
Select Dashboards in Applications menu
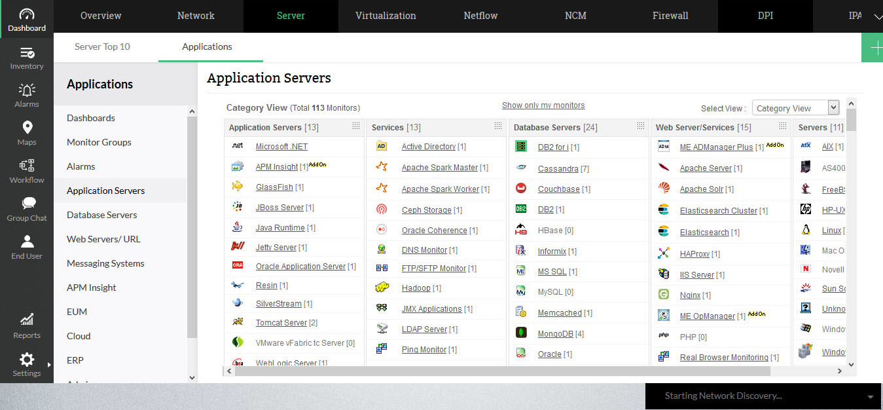[x=91, y=118]
